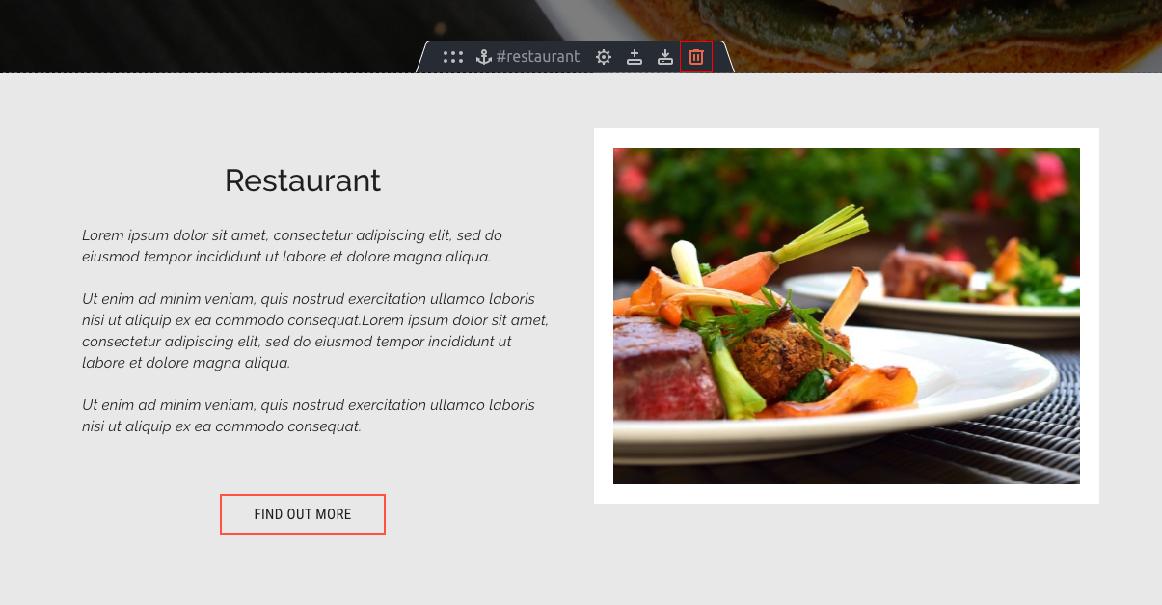Click the long middle paragraph of text
Screen dimensions: 1162x605
point(315,331)
